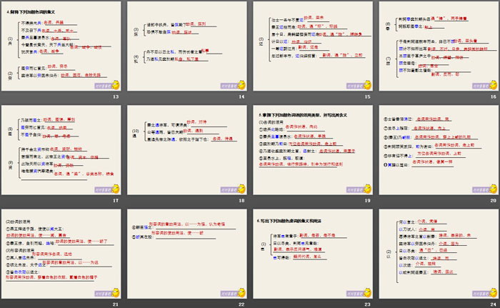This screenshot has height=308, width=500.
Task: Click the purple label button on slide 21
Action: point(103,294)
